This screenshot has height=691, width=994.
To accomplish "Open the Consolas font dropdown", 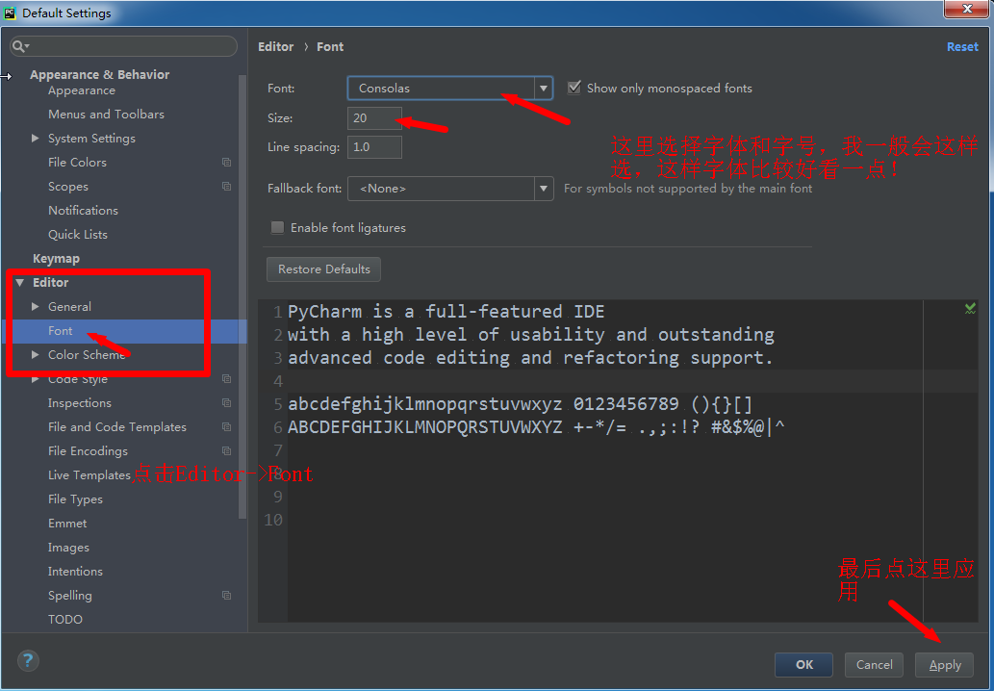I will pos(545,87).
